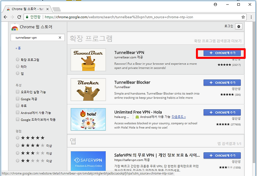Go back with the browser back arrow
Image resolution: width=257 pixels, height=176 pixels.
[x=5, y=17]
